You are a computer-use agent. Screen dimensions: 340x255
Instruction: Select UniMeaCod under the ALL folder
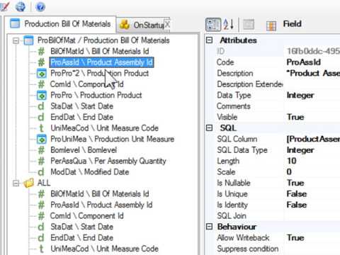pos(104,249)
